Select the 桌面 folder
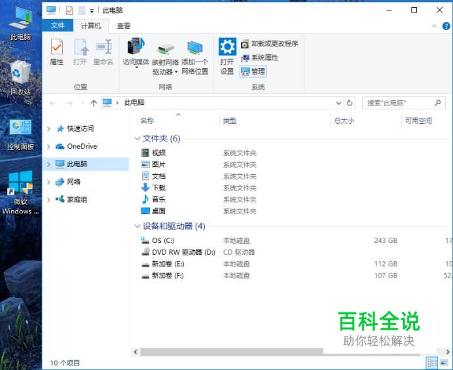This screenshot has width=453, height=370. (x=153, y=211)
